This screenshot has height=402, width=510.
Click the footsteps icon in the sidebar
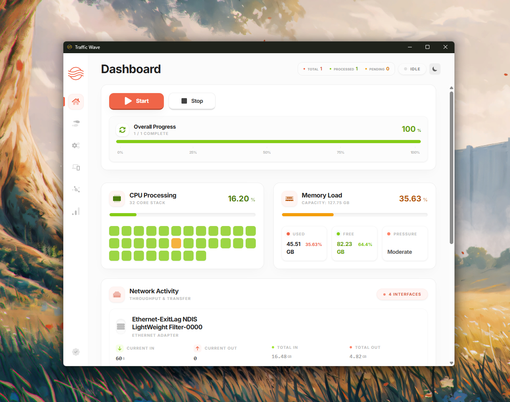76,124
